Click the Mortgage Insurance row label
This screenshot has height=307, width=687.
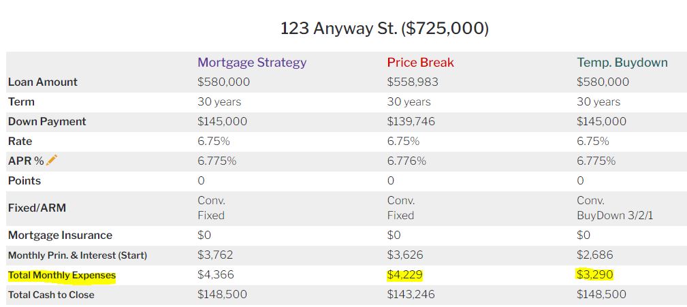point(60,236)
